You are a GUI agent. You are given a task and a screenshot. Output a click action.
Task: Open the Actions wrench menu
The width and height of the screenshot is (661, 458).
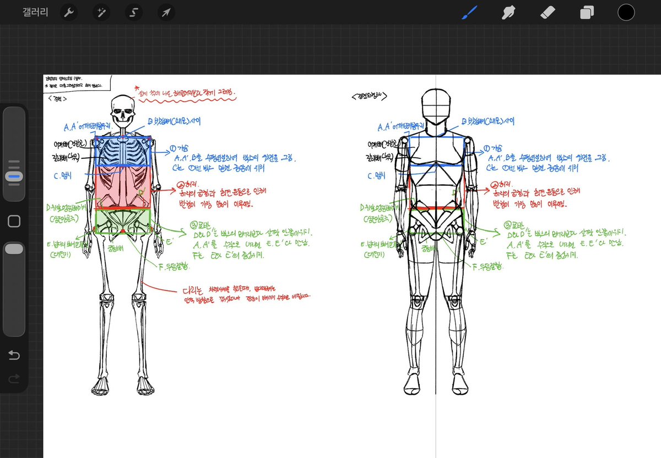pos(68,12)
